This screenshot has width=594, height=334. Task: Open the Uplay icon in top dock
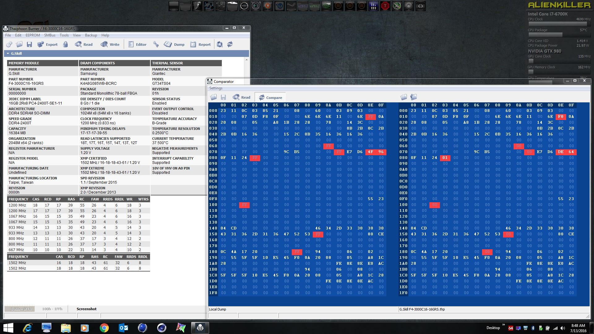[x=279, y=6]
